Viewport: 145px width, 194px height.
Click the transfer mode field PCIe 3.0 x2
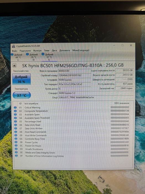pos(74,84)
